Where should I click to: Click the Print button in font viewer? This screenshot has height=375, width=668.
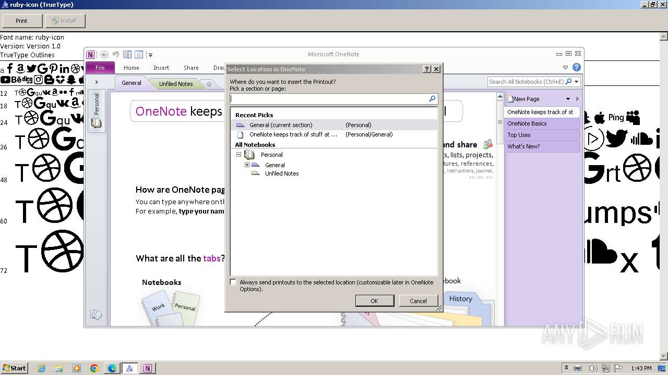[21, 21]
